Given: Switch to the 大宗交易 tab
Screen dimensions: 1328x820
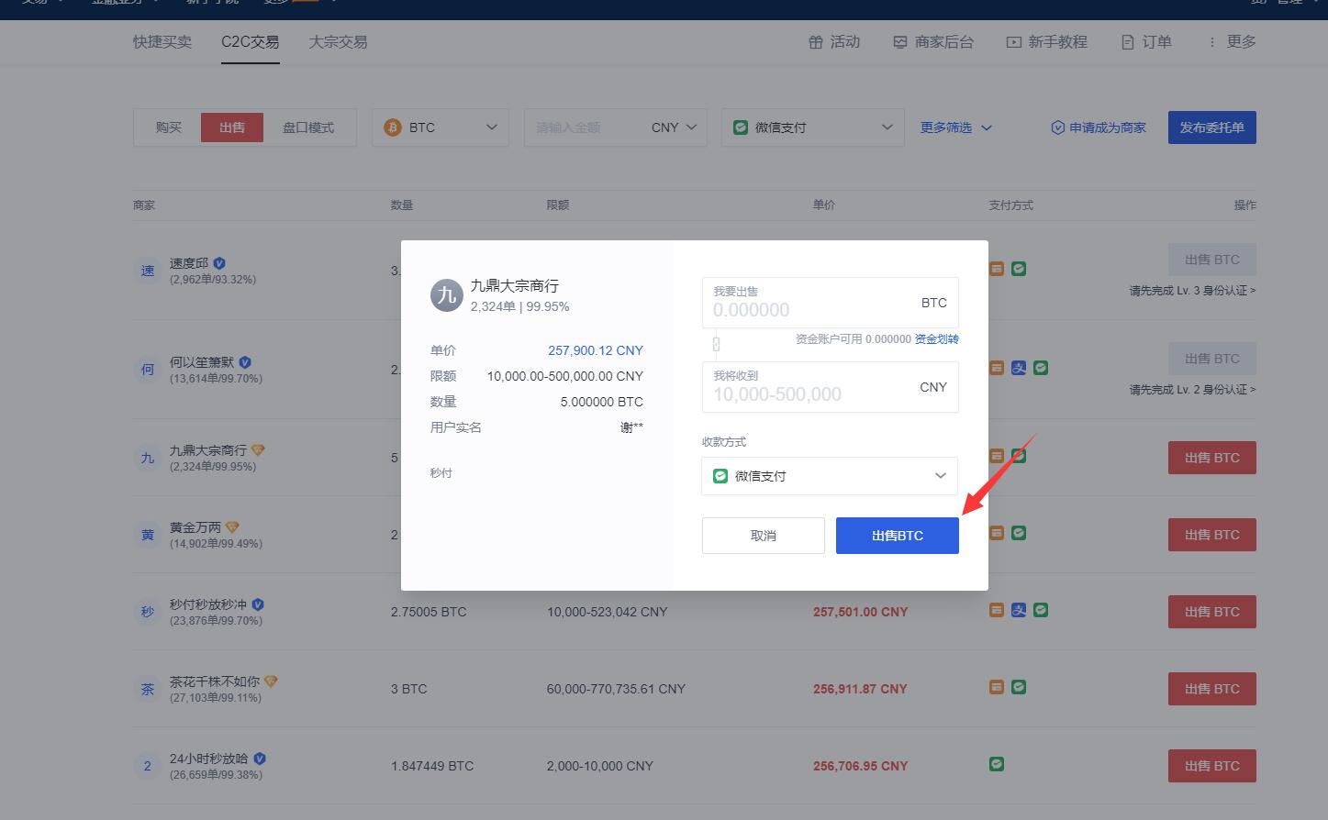Looking at the screenshot, I should (x=337, y=41).
